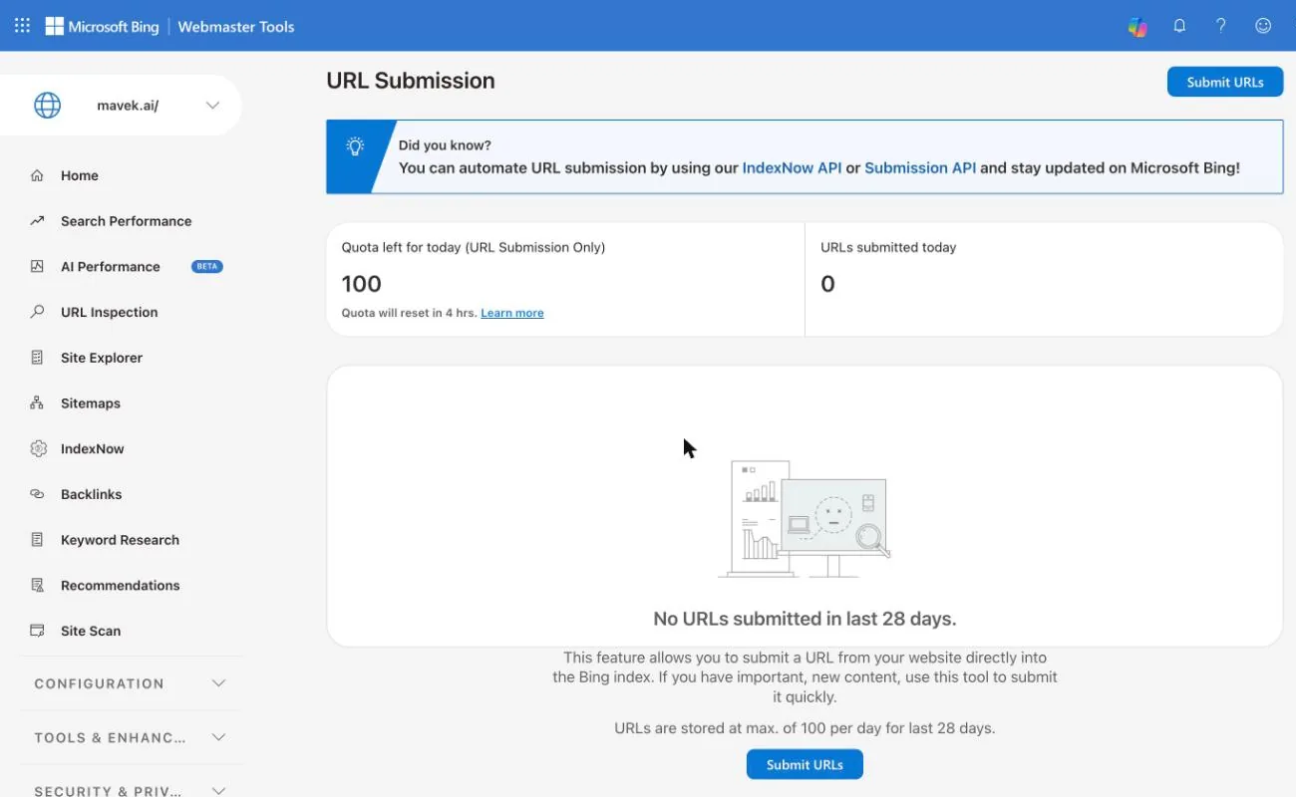Click the Backlinks chain icon
Screen dimensions: 1296x797
coord(38,494)
